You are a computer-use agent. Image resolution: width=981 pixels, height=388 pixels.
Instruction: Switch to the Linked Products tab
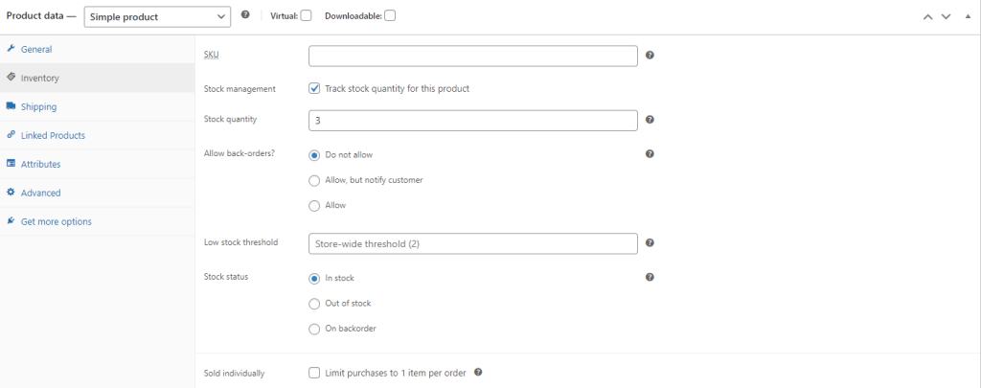click(53, 135)
